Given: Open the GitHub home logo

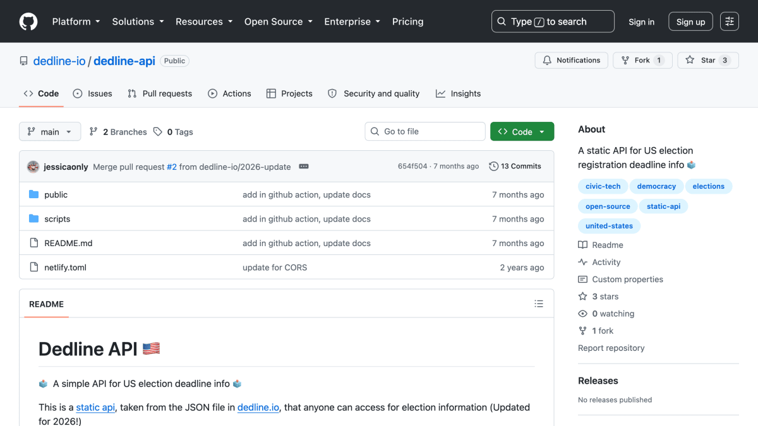Looking at the screenshot, I should click(28, 21).
